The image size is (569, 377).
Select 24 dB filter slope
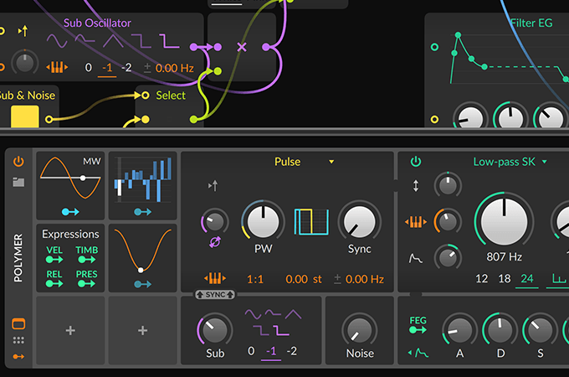click(527, 279)
